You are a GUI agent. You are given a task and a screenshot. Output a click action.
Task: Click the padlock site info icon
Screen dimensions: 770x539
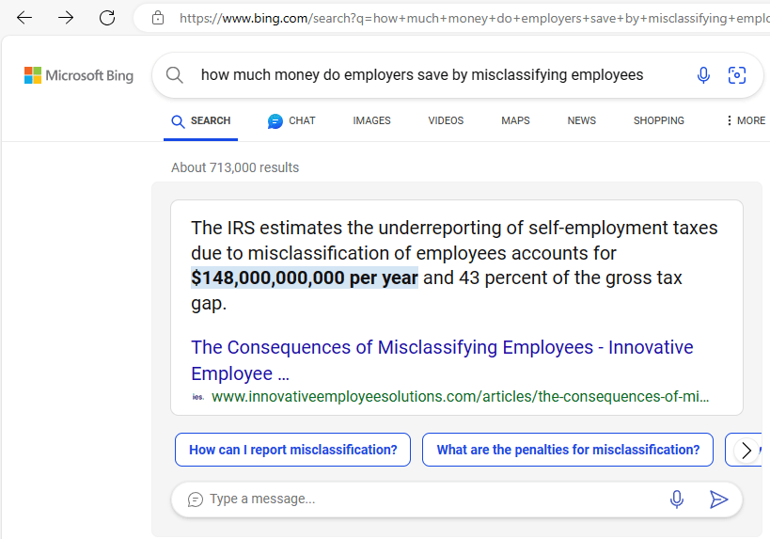point(158,18)
